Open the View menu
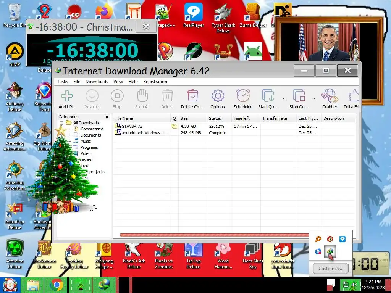This screenshot has height=293, width=391. [118, 82]
